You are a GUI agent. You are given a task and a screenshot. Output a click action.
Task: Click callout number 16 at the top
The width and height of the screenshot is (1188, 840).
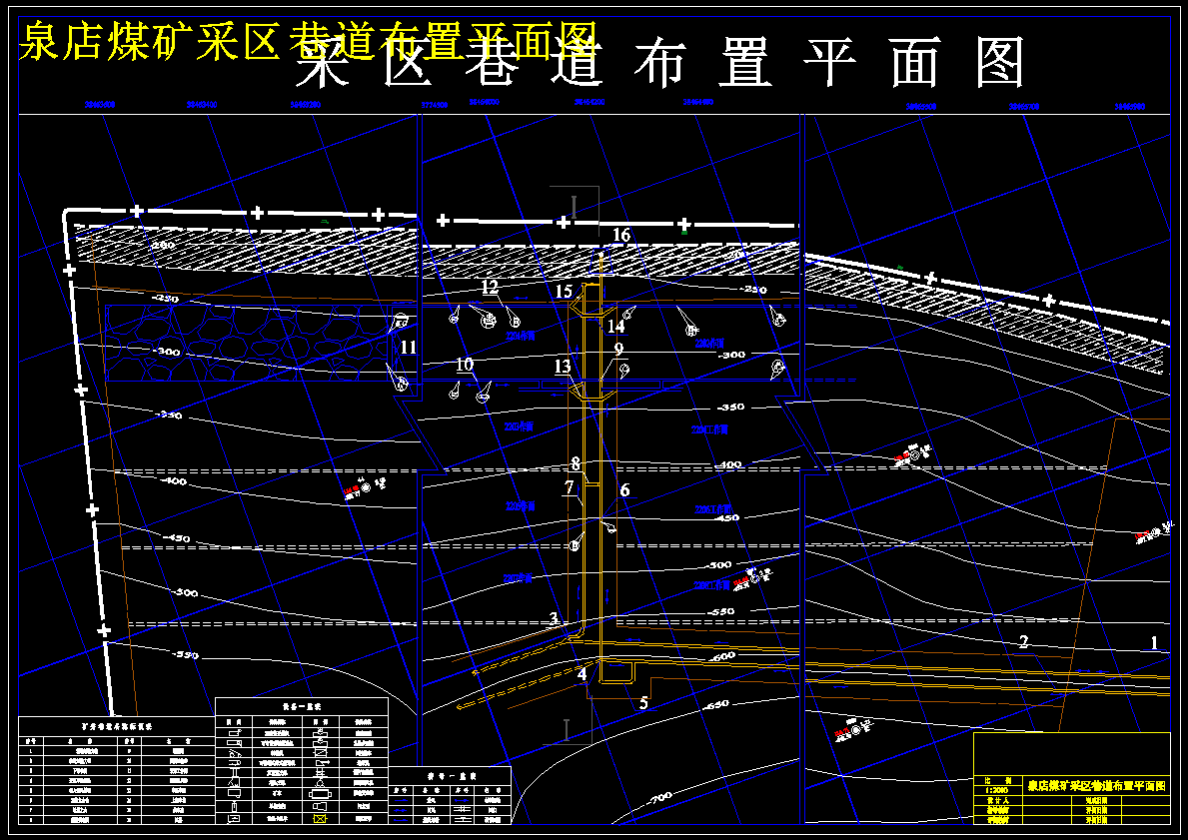click(621, 235)
